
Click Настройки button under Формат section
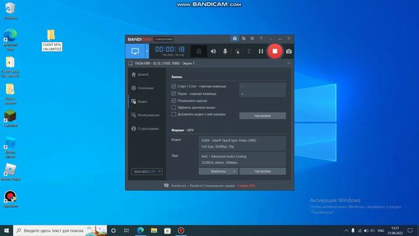coord(263,171)
